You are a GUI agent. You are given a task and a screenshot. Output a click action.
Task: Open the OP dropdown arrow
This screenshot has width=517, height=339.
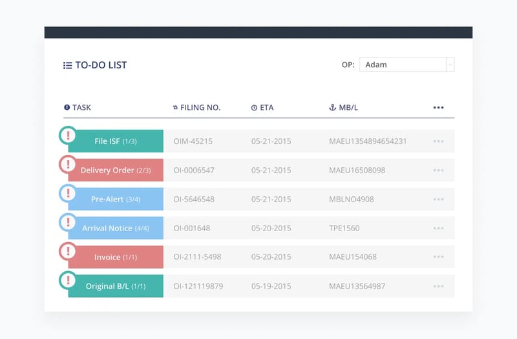tap(450, 65)
